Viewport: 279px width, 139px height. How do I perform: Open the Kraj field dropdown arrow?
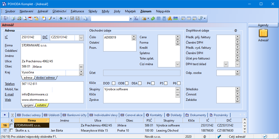[81, 72]
